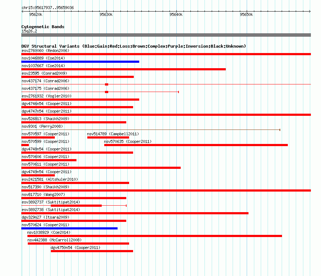Screen dimensions: 321x276
Task: Open the nsv437175 (Conrad2006) label
Action: click(x=45, y=88)
